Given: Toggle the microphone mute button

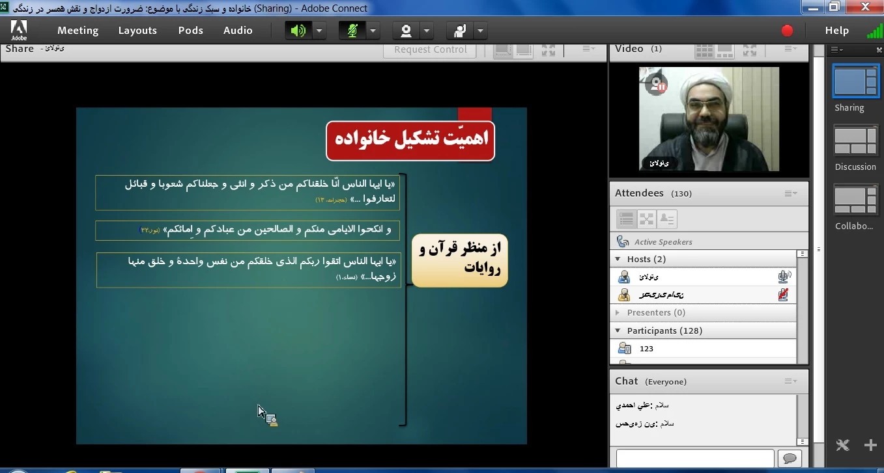Looking at the screenshot, I should (x=352, y=31).
